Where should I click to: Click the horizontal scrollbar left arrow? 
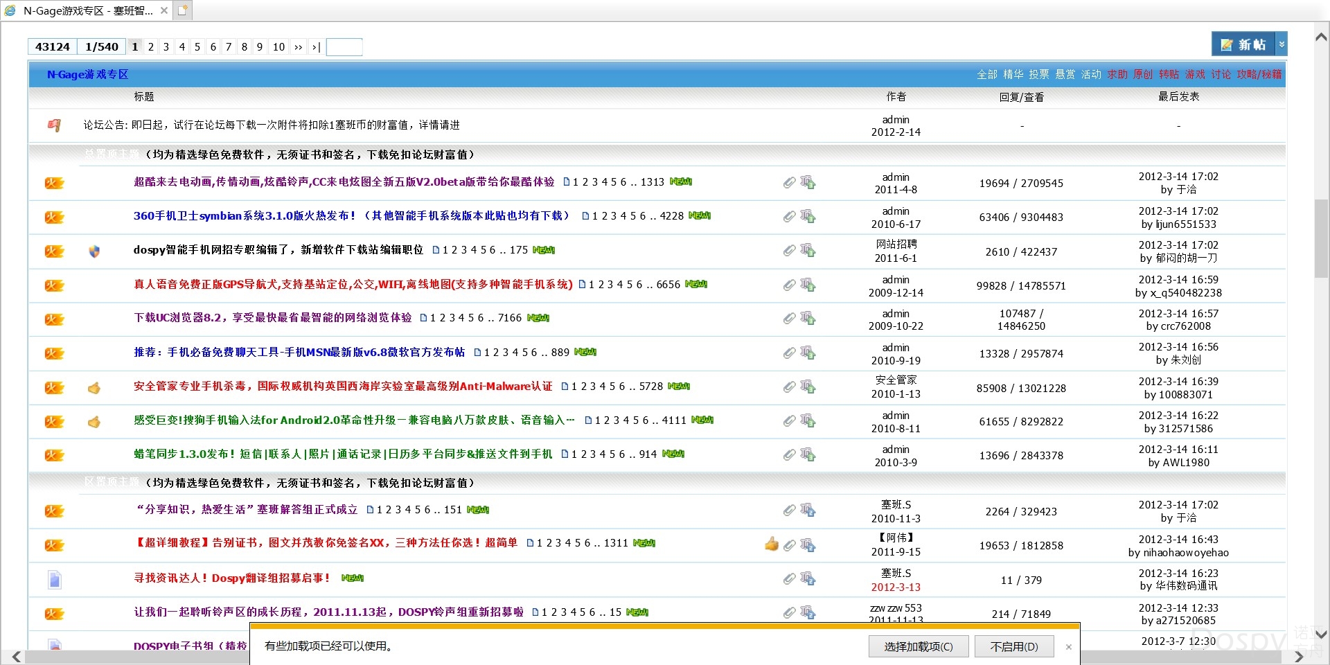click(x=16, y=656)
